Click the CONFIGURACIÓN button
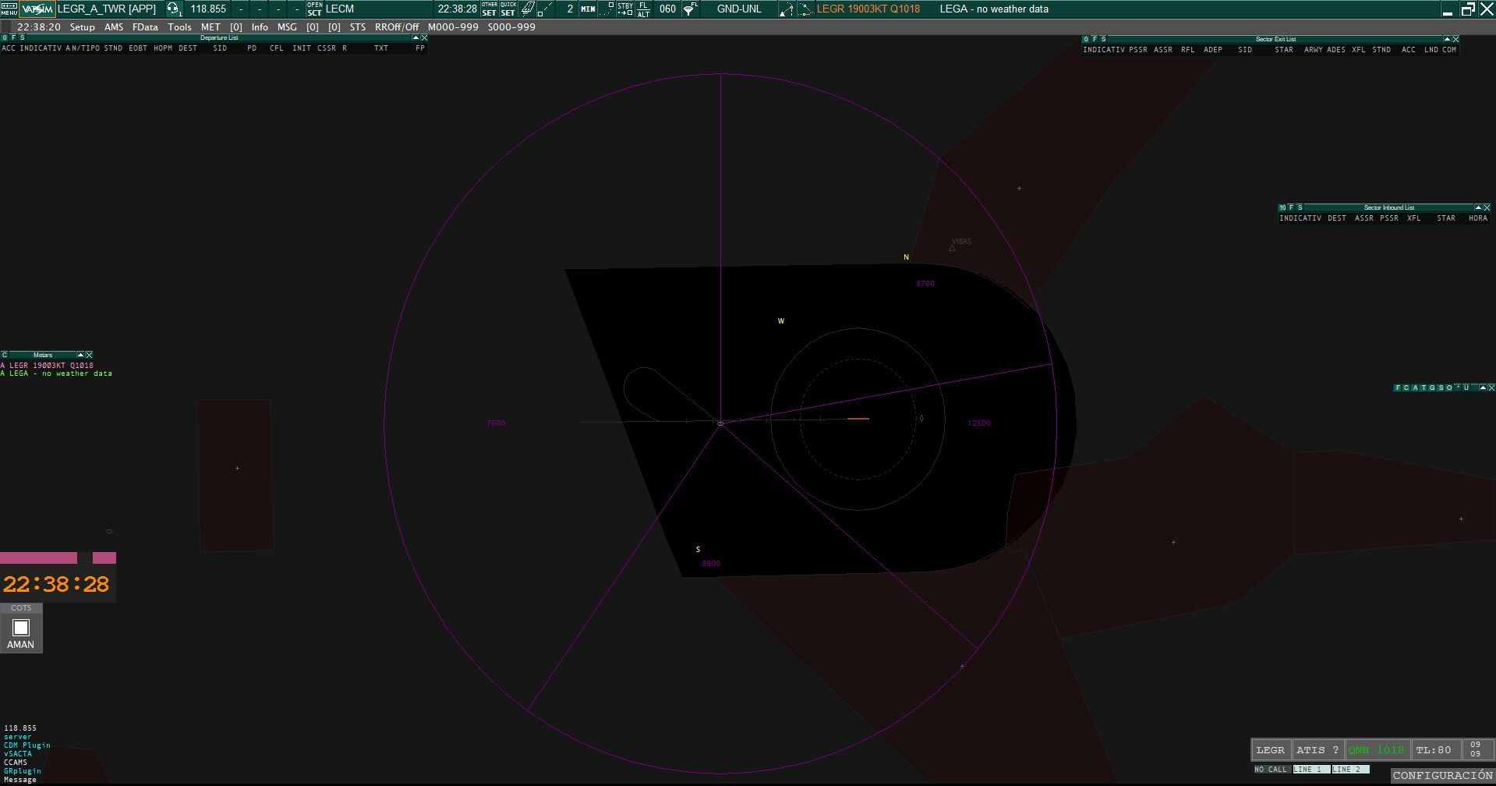Image resolution: width=1496 pixels, height=786 pixels. [1442, 776]
